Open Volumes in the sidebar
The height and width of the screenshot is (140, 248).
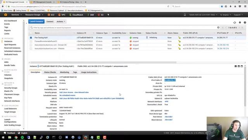[8, 75]
